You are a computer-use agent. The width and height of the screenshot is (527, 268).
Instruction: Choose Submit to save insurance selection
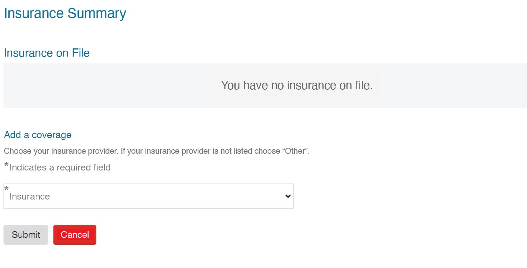[x=26, y=234]
